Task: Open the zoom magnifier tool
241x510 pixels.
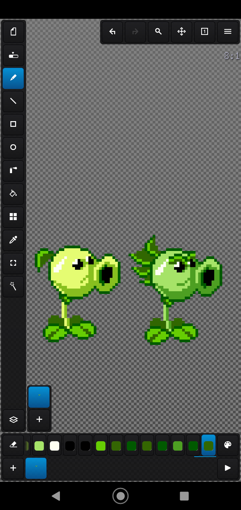Action: 159,32
